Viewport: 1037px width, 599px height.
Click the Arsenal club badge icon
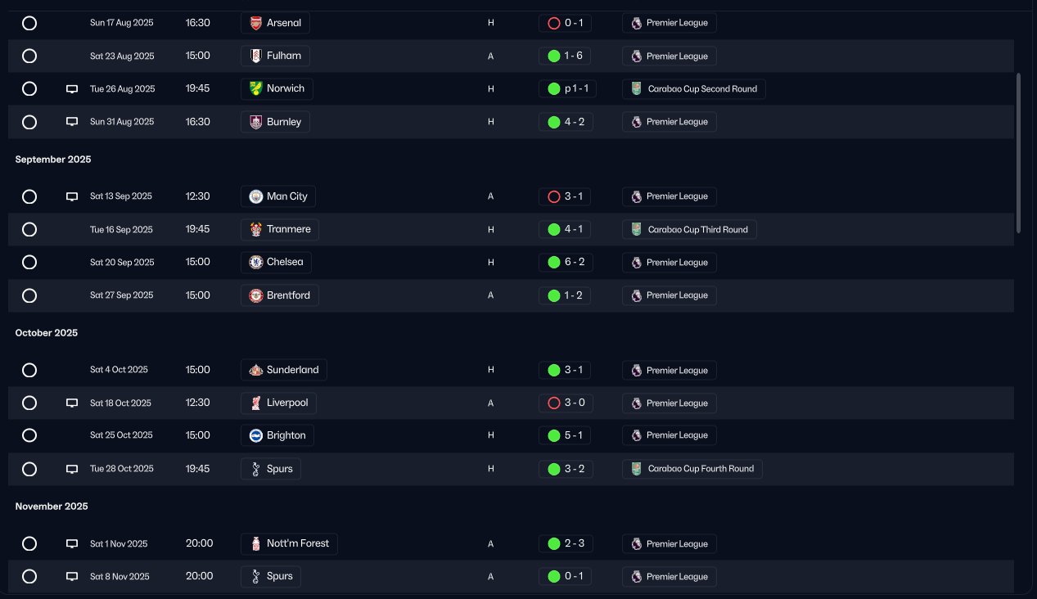[x=256, y=23]
